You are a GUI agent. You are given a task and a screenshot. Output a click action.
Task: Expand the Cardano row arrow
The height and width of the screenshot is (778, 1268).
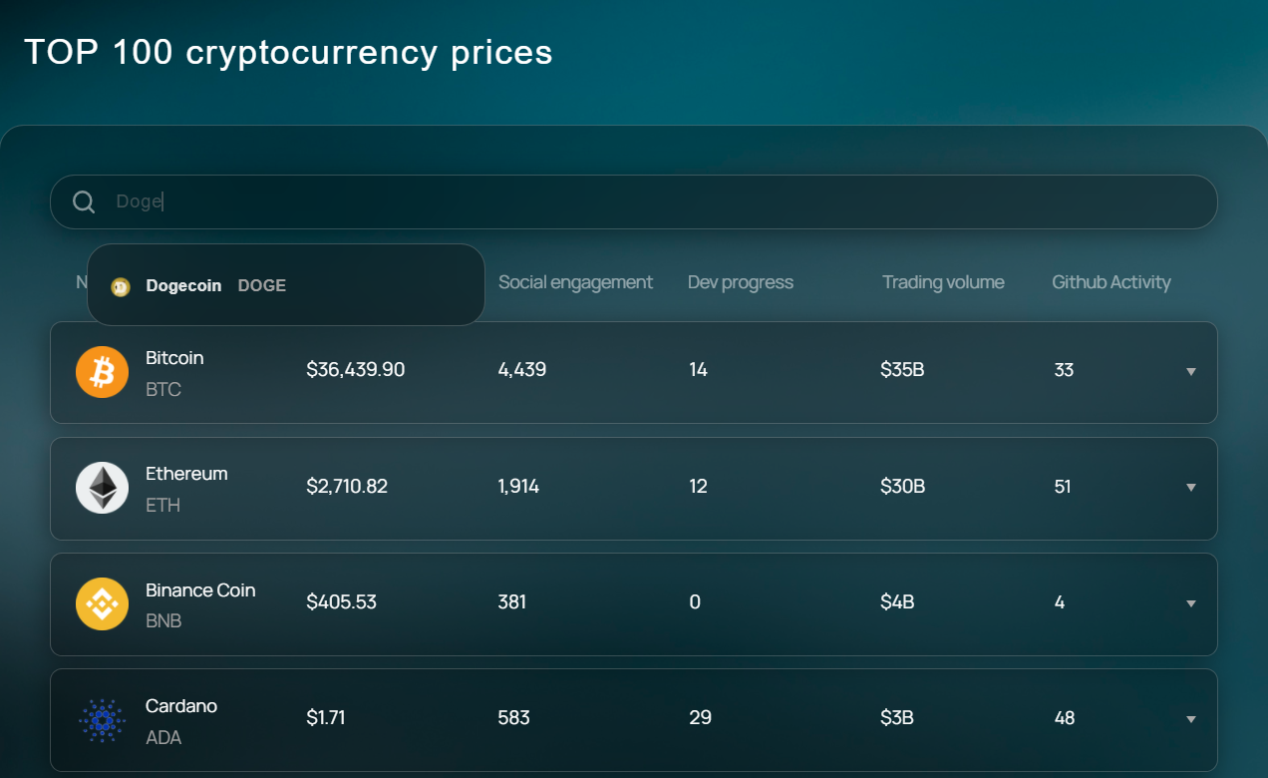coord(1190,719)
